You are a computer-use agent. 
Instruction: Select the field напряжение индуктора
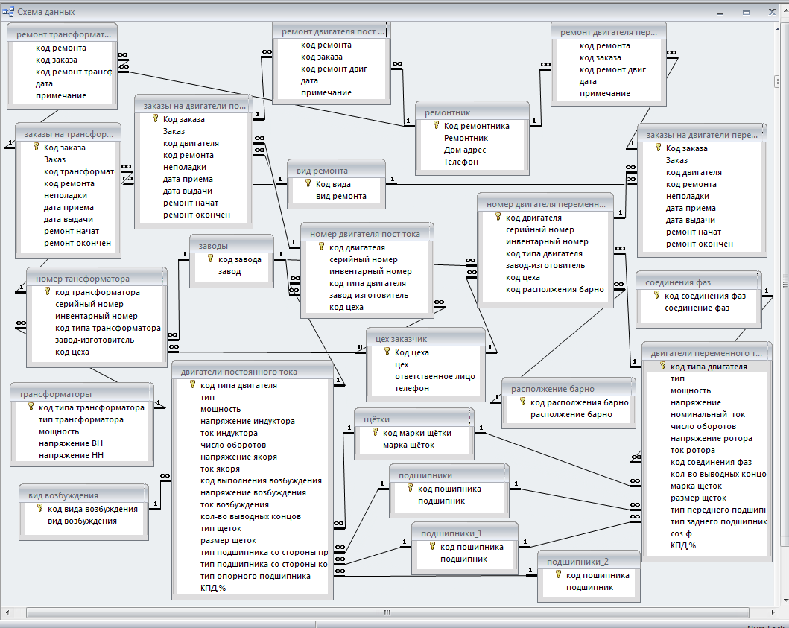pos(247,421)
